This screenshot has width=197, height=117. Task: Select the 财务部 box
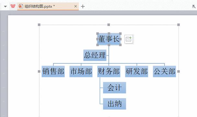point(109,71)
